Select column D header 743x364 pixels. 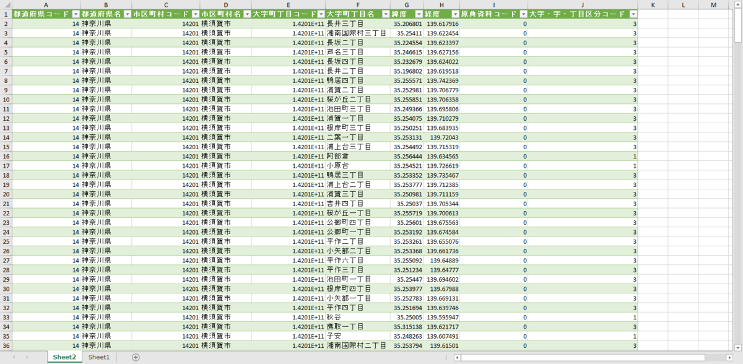(225, 4)
